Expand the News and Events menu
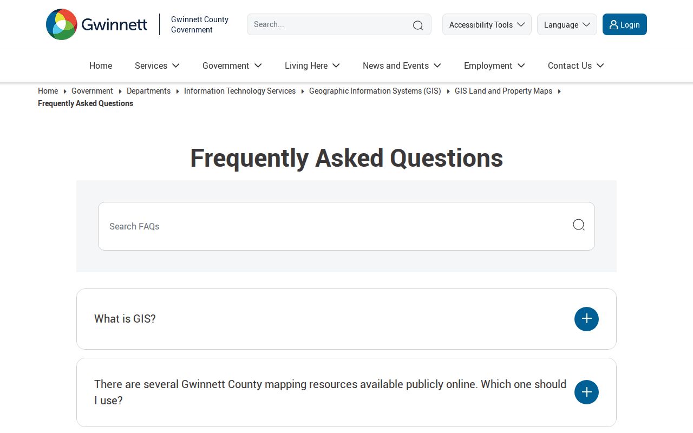The height and width of the screenshot is (433, 693). 402,65
